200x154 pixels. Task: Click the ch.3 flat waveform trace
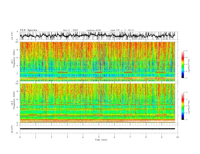coord(97,129)
